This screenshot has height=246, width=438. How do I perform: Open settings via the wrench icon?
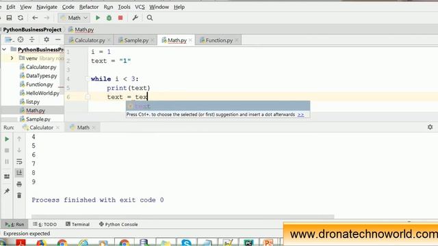(136, 18)
